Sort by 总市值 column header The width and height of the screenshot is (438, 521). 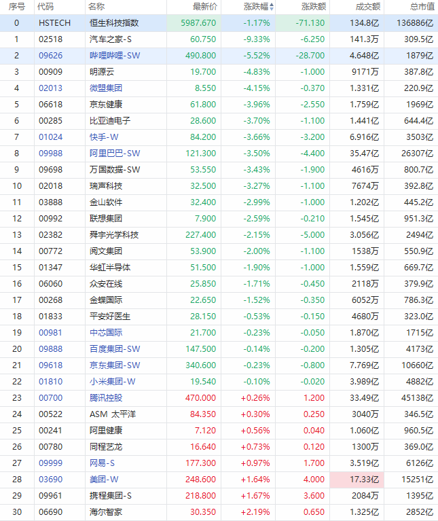coord(422,7)
